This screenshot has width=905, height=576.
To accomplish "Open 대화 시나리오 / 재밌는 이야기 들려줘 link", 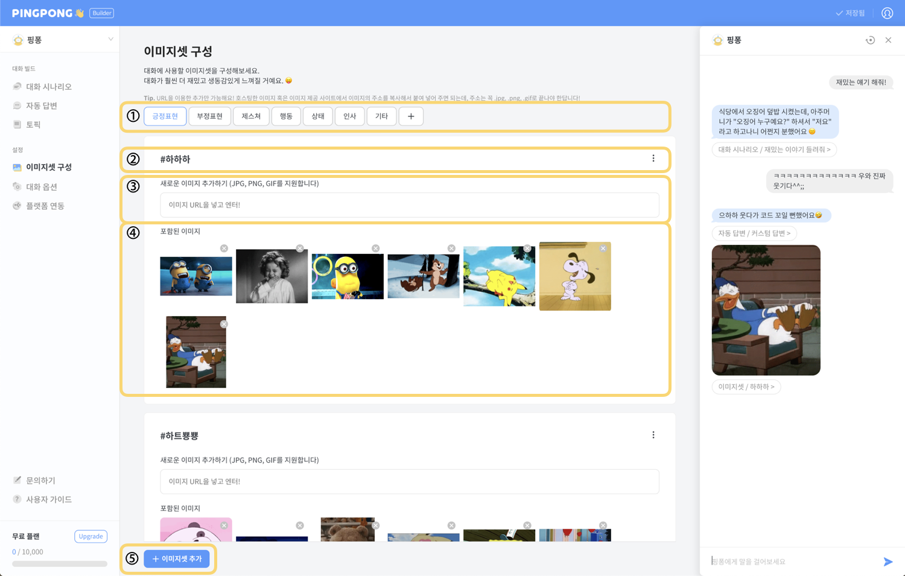I will pos(774,150).
